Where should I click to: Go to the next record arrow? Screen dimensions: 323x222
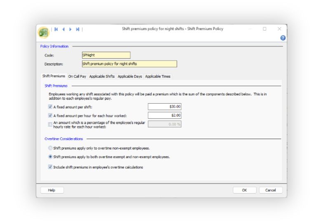click(70, 29)
